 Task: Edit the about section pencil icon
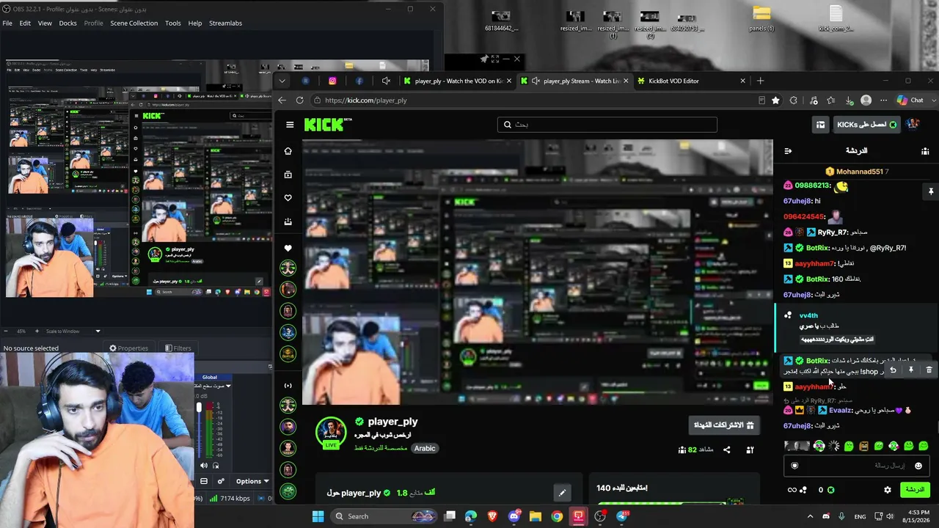coord(562,493)
